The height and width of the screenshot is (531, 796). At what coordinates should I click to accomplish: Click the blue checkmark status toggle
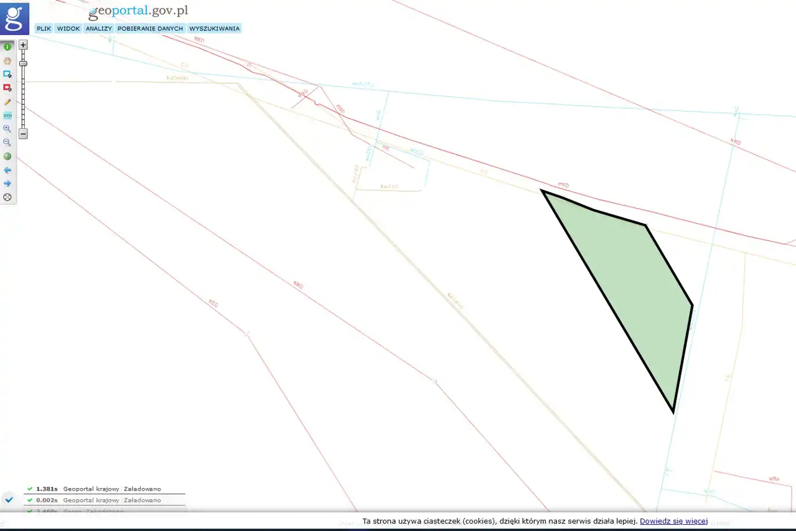click(9, 499)
